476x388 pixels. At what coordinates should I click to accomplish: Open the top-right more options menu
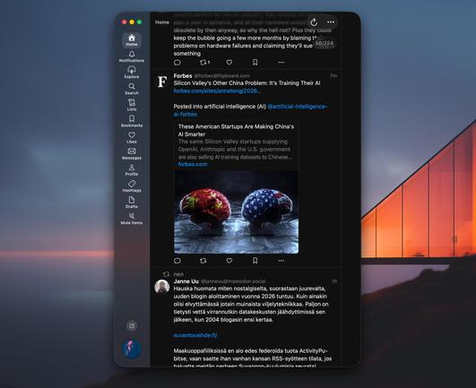(331, 22)
